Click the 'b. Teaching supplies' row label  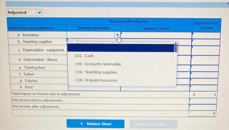click(35, 42)
